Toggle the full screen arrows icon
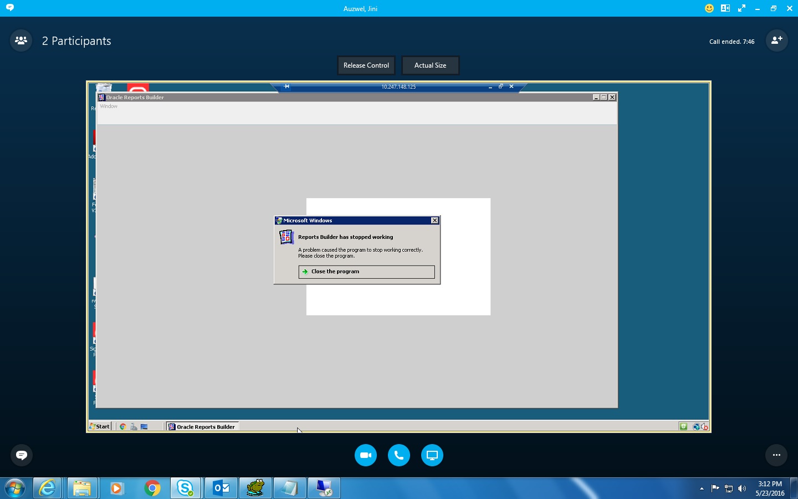Image resolution: width=798 pixels, height=499 pixels. click(741, 8)
